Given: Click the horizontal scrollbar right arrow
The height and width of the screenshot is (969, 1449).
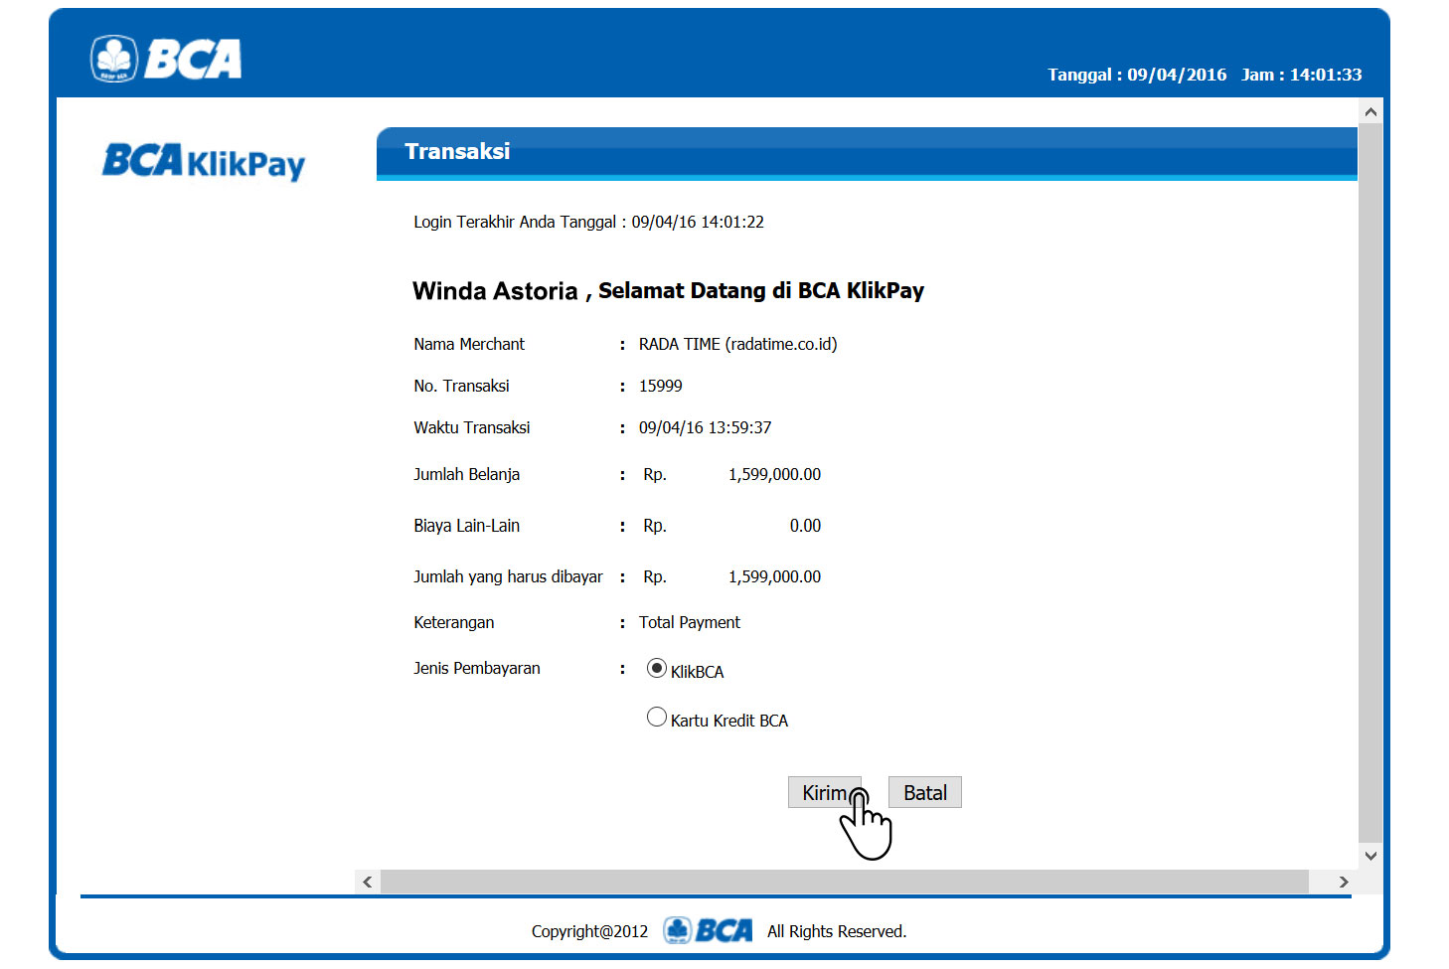Looking at the screenshot, I should pyautogui.click(x=1344, y=882).
